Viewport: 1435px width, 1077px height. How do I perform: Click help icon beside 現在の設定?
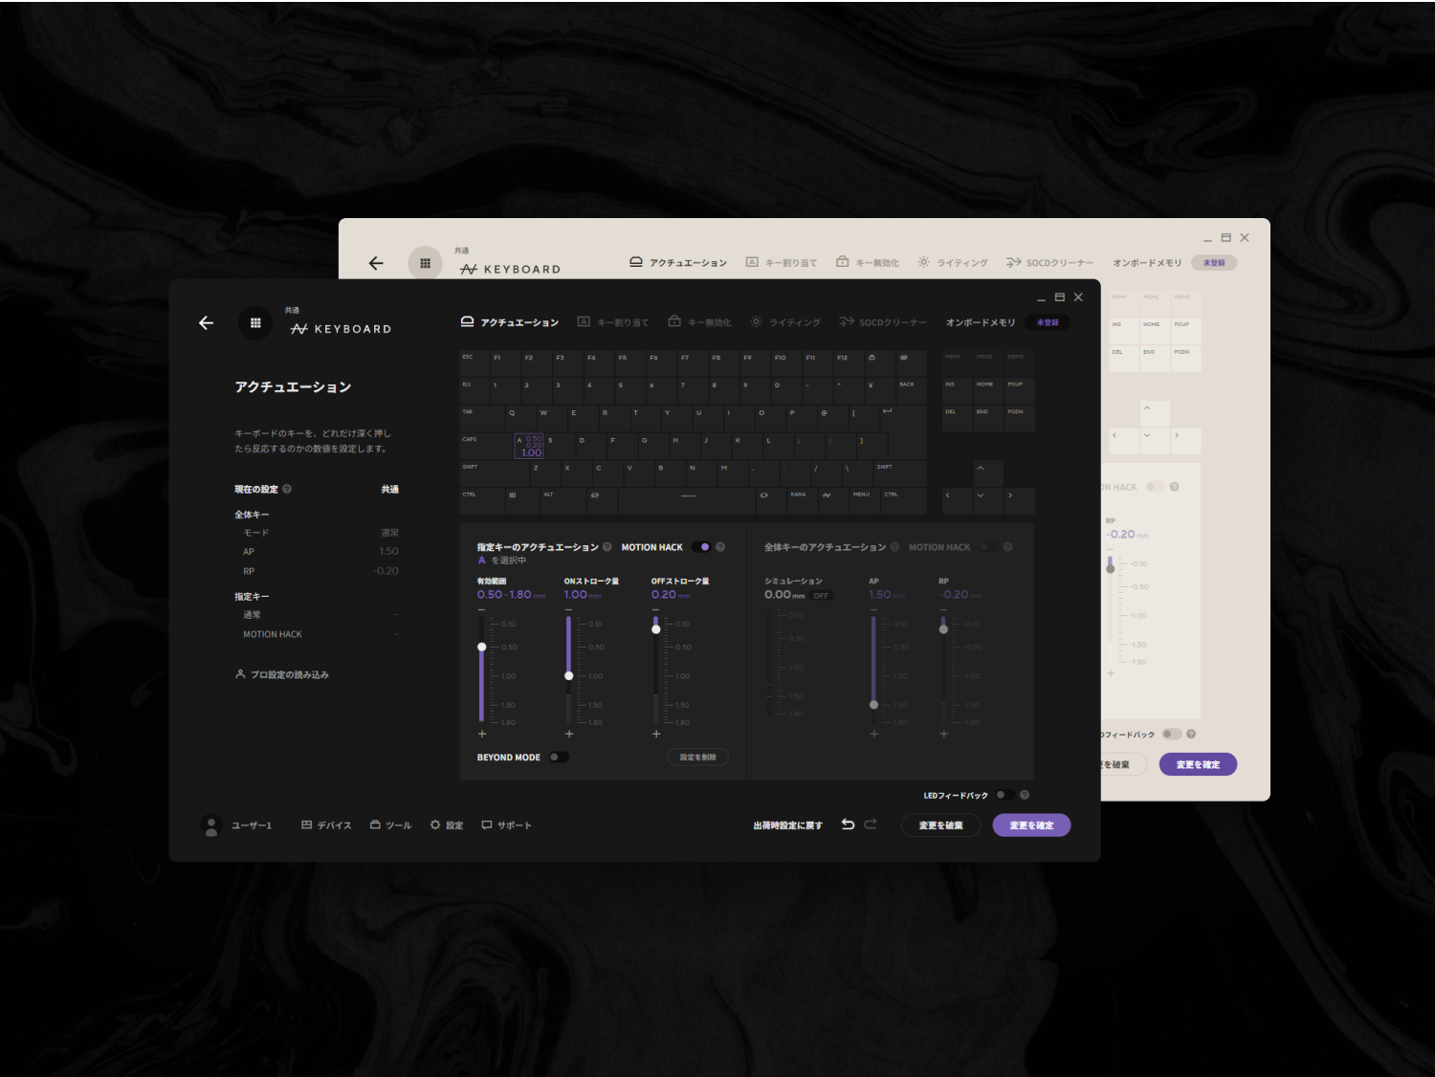[x=287, y=489]
